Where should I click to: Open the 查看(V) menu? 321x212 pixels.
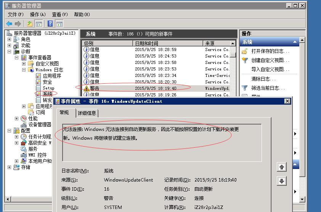pos(60,14)
